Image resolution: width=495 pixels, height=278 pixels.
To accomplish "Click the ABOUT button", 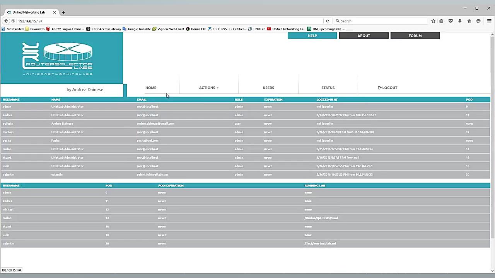I will click(x=364, y=36).
